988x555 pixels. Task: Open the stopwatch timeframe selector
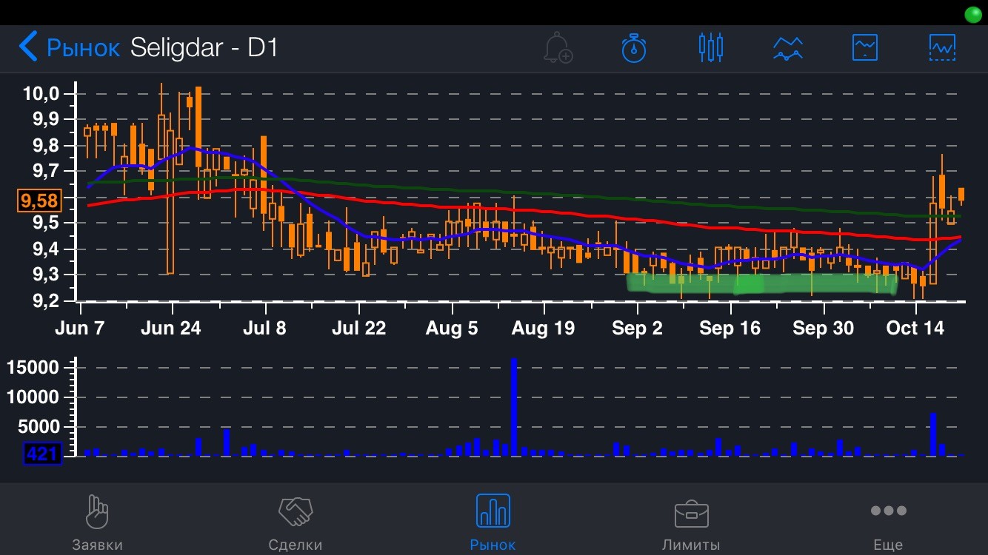tap(634, 48)
